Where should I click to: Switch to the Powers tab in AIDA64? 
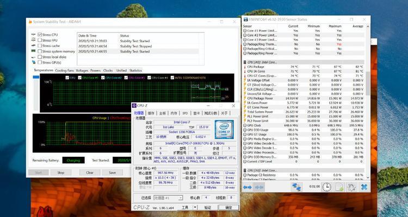point(95,71)
